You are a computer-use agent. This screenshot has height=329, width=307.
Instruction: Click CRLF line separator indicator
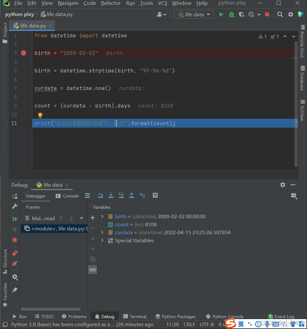pos(189,325)
